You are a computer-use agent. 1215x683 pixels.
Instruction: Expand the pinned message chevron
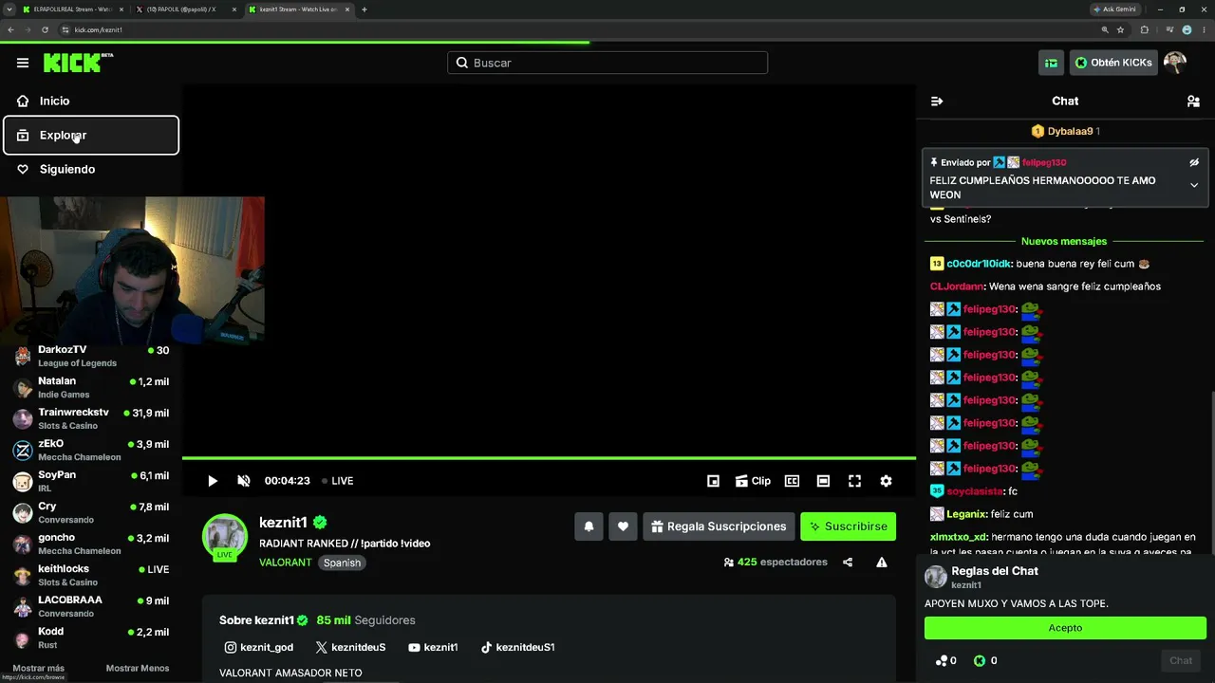coord(1194,185)
